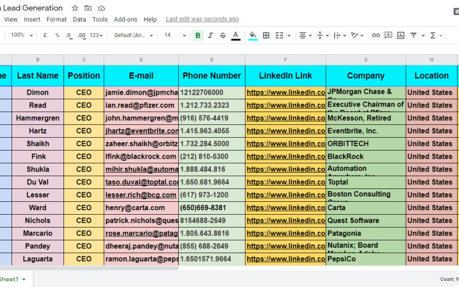Click the 'Phone Number' header cell

coord(212,76)
